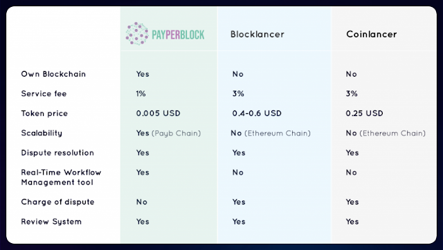Select the Blocklancer column header
The height and width of the screenshot is (250, 443).
tap(257, 35)
